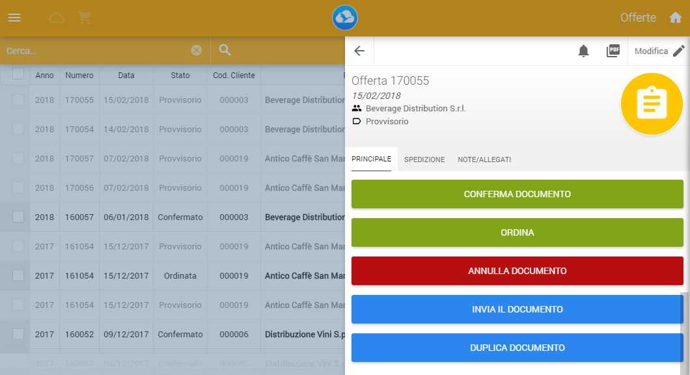Click the date 15/02/2018 in the table
This screenshot has height=375, width=690.
126,100
